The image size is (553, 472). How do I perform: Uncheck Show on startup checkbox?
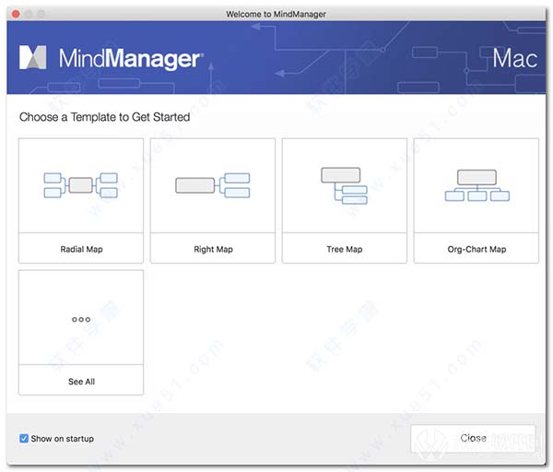click(24, 439)
